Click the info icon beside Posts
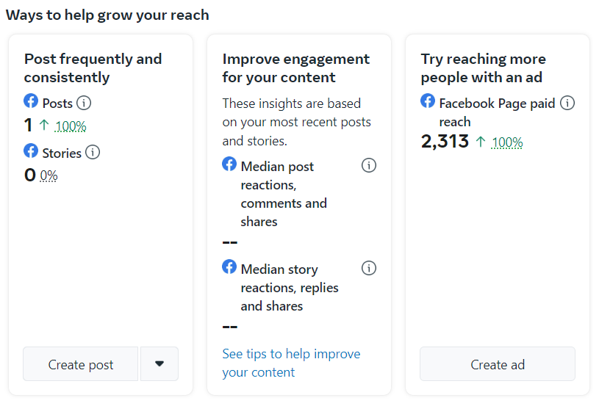Viewport: 599px width, 406px height. coord(85,103)
